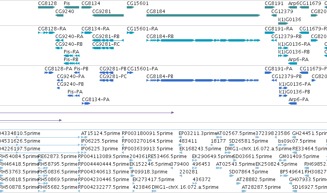Select the CG12379 gene label
Viewport: 327px width, 193px height.
coord(282,11)
